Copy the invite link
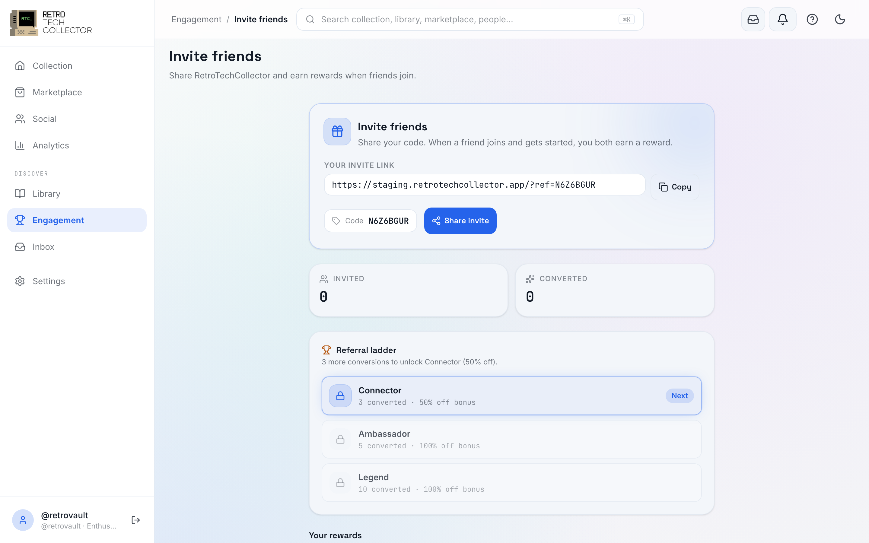Viewport: 869px width, 543px height. (x=675, y=187)
